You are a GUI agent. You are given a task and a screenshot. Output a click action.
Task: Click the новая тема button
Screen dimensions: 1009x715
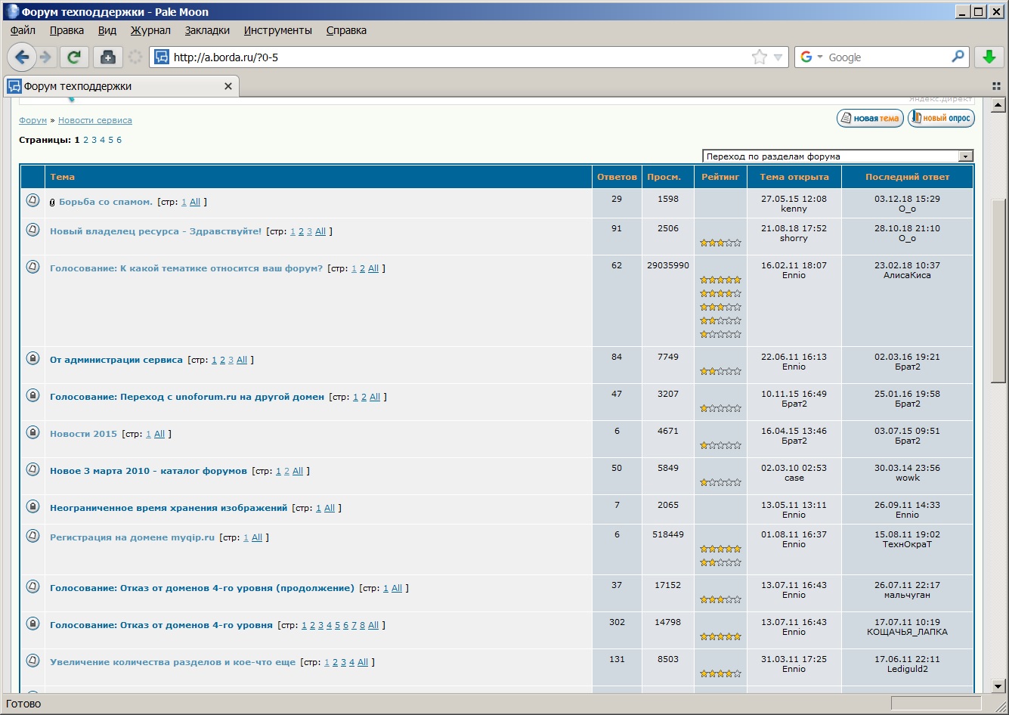point(870,119)
